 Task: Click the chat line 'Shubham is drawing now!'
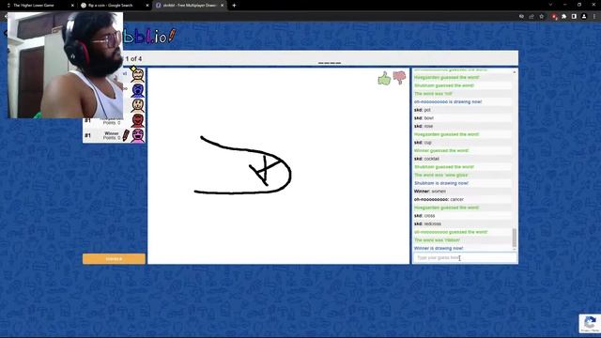pyautogui.click(x=441, y=183)
